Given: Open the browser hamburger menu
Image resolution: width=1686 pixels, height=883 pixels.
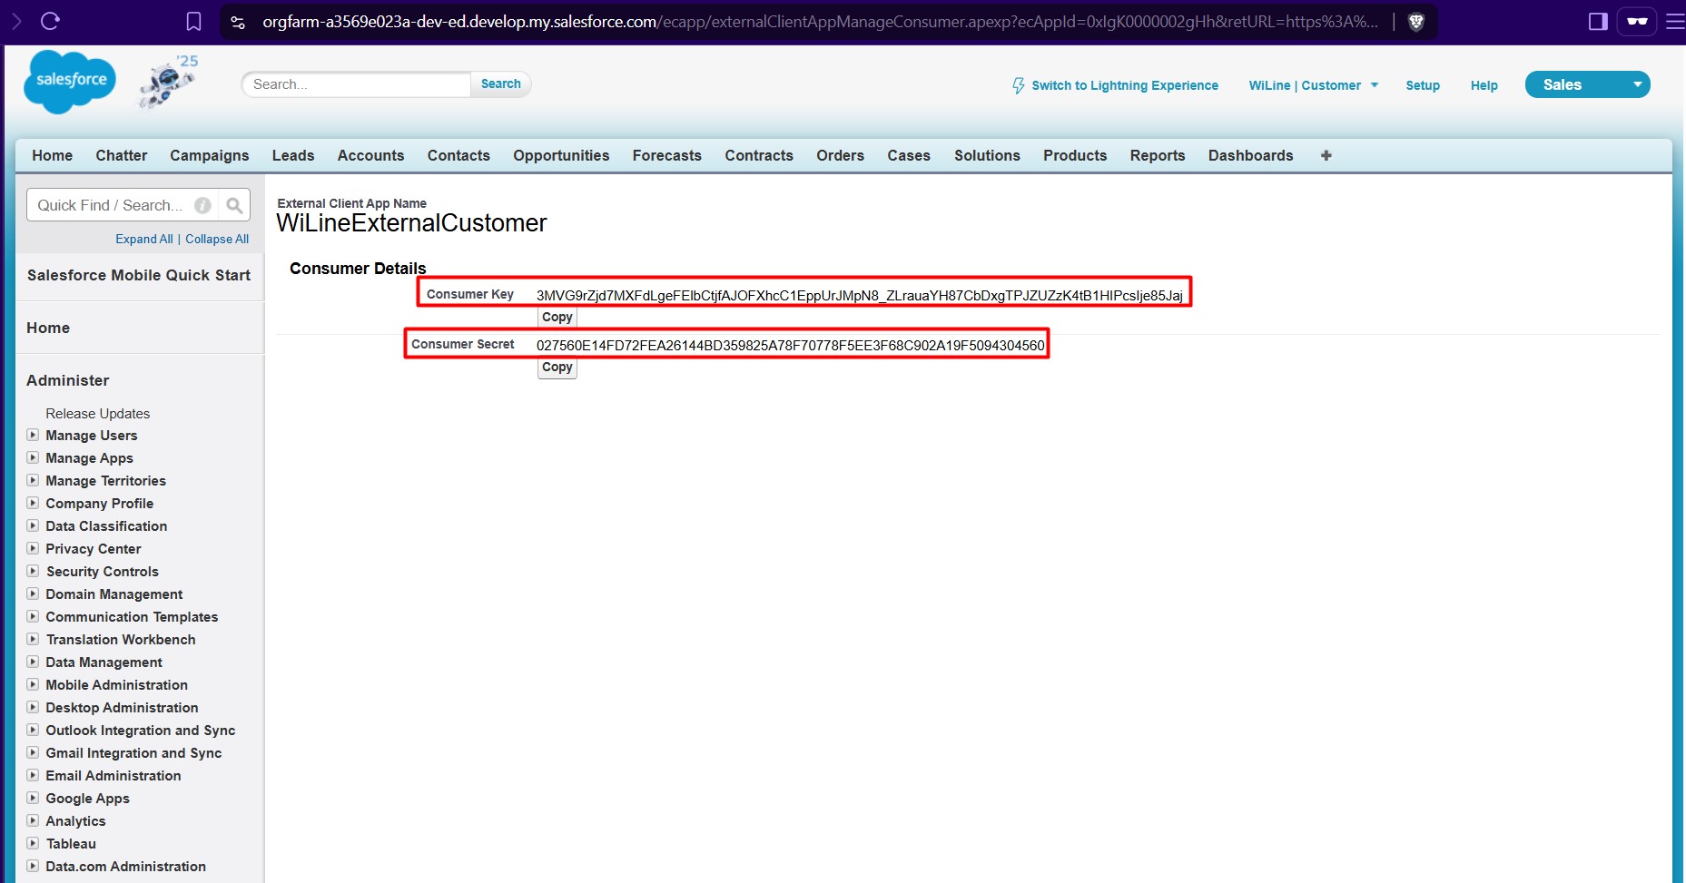Looking at the screenshot, I should click(1675, 22).
